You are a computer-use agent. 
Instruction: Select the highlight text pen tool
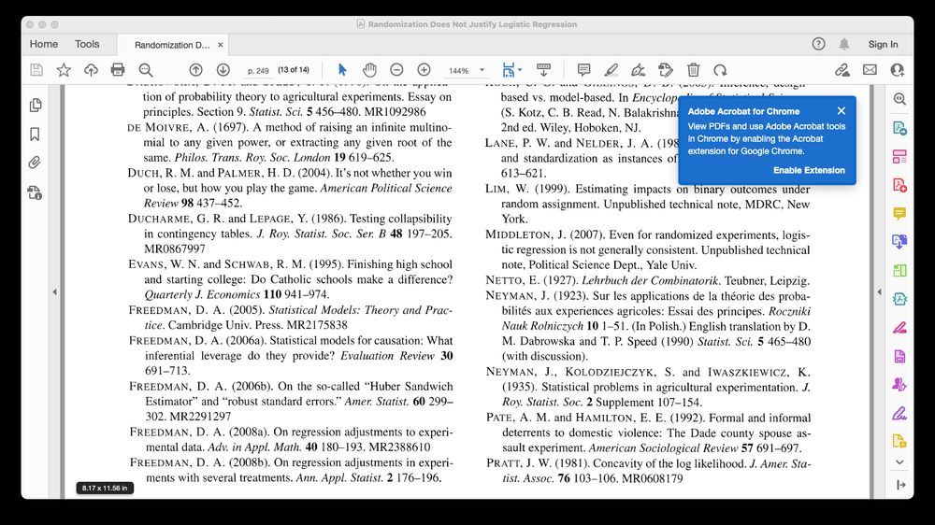(611, 70)
